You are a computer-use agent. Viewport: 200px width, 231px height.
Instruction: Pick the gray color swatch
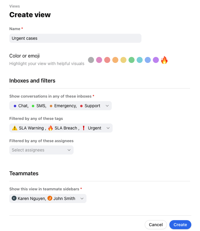[x=91, y=60]
